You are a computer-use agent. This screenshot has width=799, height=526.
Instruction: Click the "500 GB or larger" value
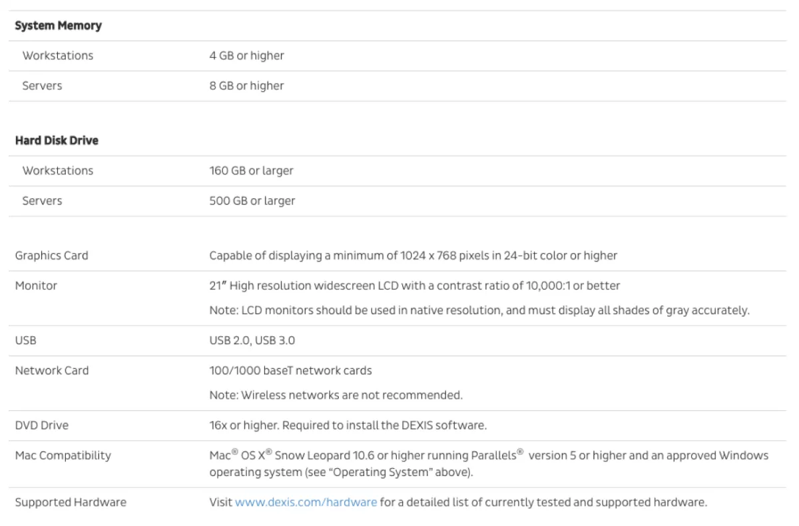pyautogui.click(x=252, y=200)
